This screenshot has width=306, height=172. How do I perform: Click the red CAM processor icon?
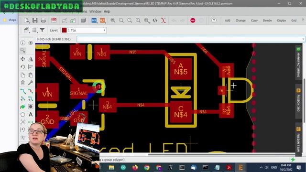[x=54, y=20]
